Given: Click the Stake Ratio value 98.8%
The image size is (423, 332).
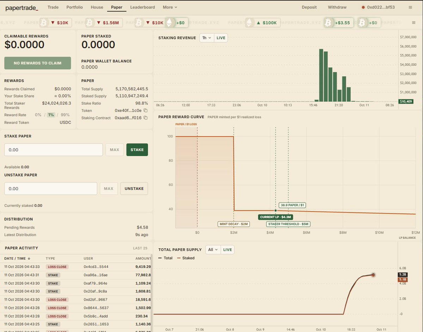Looking at the screenshot, I should click(x=142, y=103).
